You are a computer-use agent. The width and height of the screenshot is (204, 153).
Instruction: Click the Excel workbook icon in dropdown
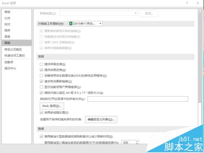[71, 24]
